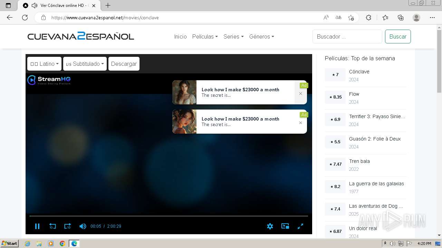
Task: Open system volume in tray
Action: (393, 244)
